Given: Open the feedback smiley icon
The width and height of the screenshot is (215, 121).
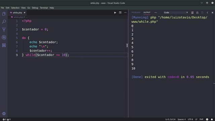Looking at the screenshot, I should [x=207, y=120].
